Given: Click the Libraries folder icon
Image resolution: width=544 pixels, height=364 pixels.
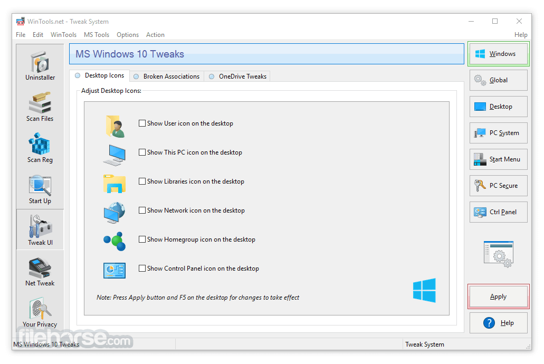Looking at the screenshot, I should click(x=114, y=184).
